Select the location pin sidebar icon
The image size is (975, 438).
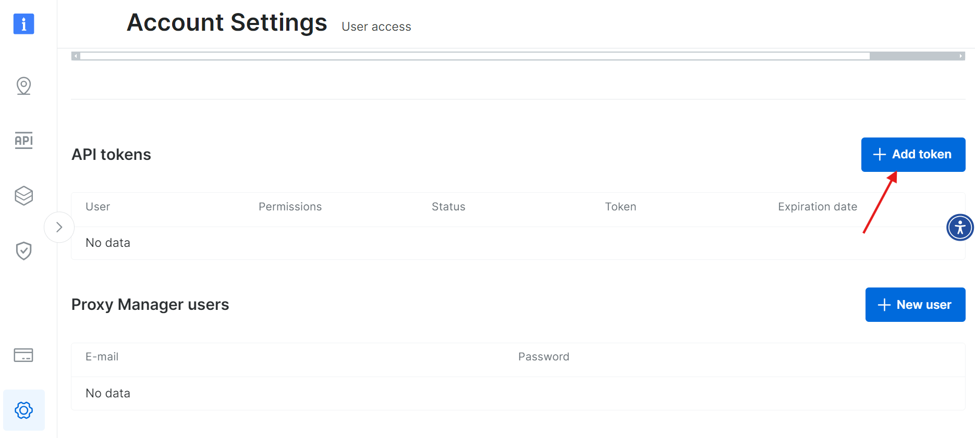click(x=23, y=86)
